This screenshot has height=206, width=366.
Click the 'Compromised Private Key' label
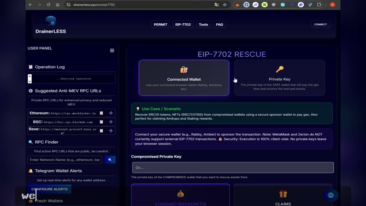point(156,157)
